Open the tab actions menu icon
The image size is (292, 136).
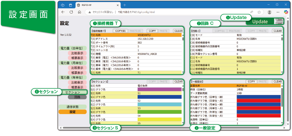(x=70, y=5)
